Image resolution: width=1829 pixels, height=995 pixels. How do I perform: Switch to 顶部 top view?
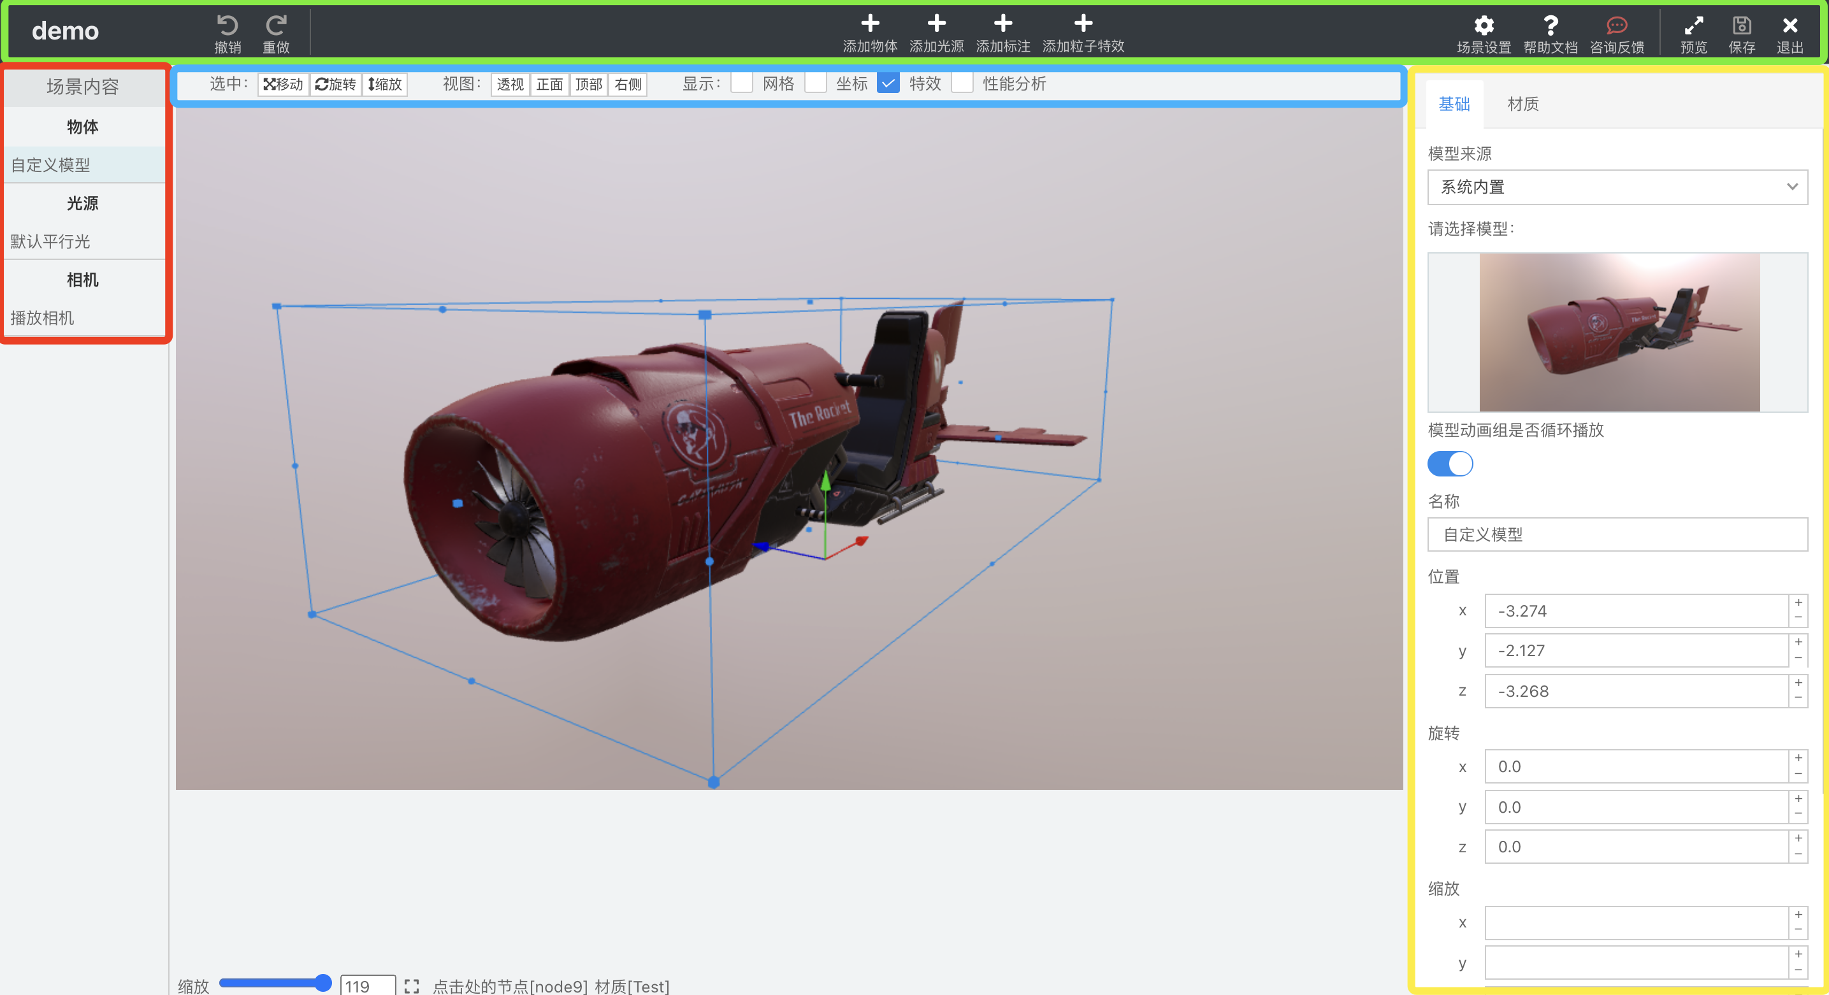coord(589,85)
